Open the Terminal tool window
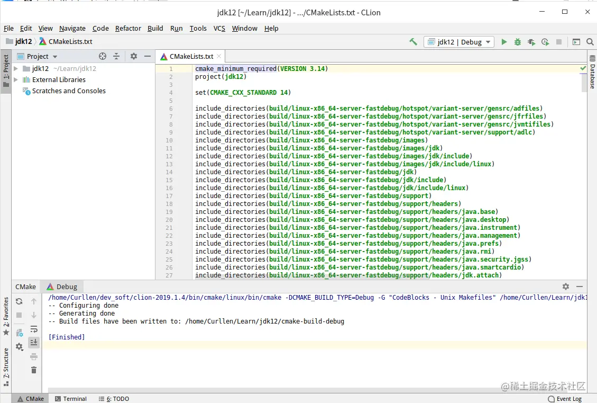This screenshot has width=597, height=403. 71,399
